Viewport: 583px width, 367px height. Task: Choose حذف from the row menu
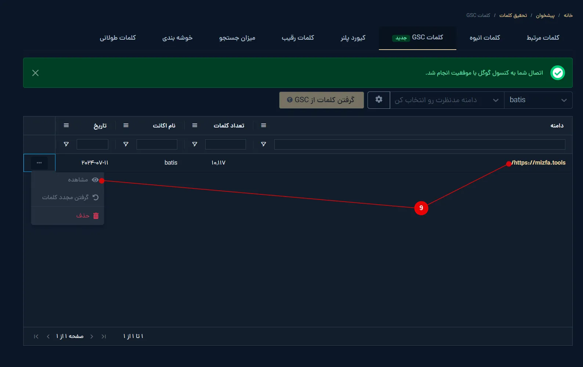68,216
